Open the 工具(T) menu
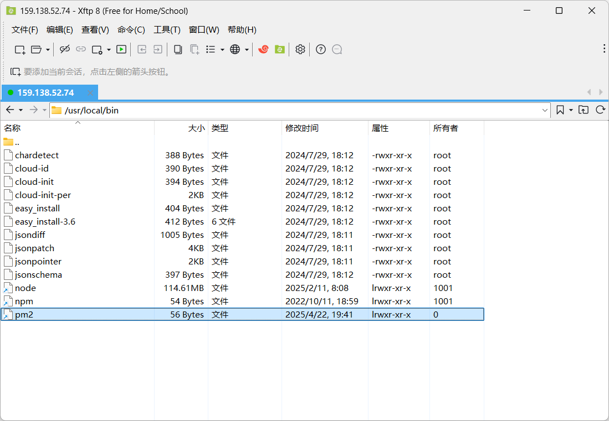Viewport: 609px width, 421px height. (167, 30)
